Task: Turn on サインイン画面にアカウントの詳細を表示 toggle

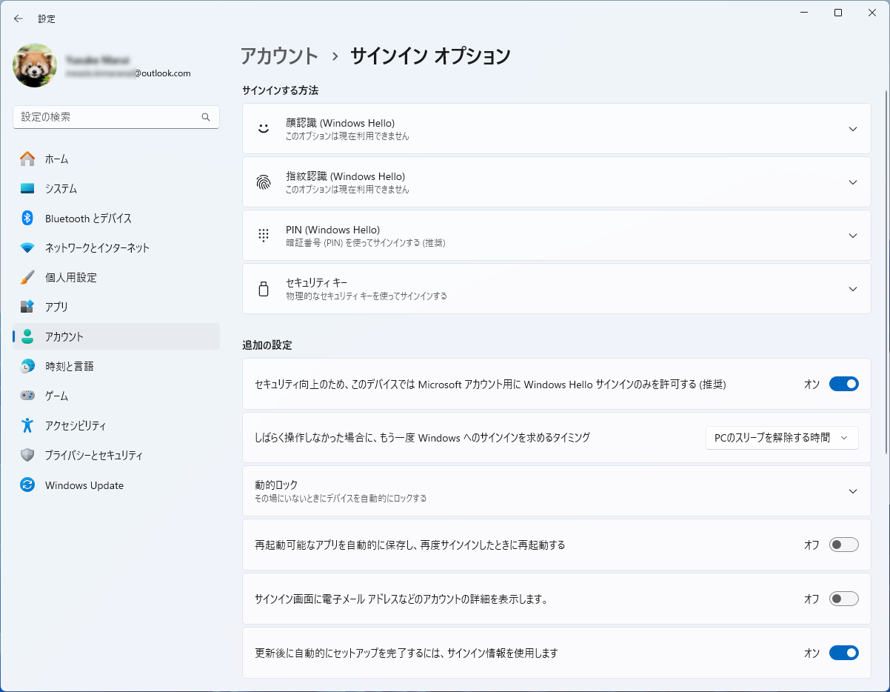Action: (x=843, y=599)
